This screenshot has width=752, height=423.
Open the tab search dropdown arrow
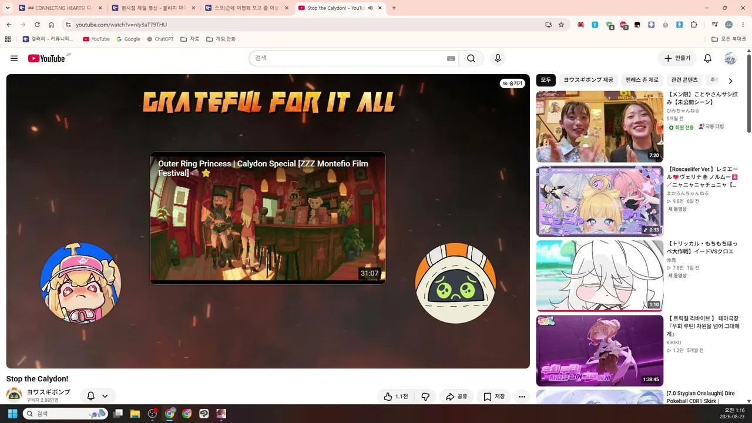[9, 8]
